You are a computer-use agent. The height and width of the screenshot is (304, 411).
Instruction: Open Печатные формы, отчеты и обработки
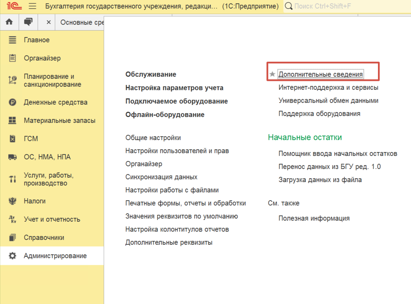[186, 203]
